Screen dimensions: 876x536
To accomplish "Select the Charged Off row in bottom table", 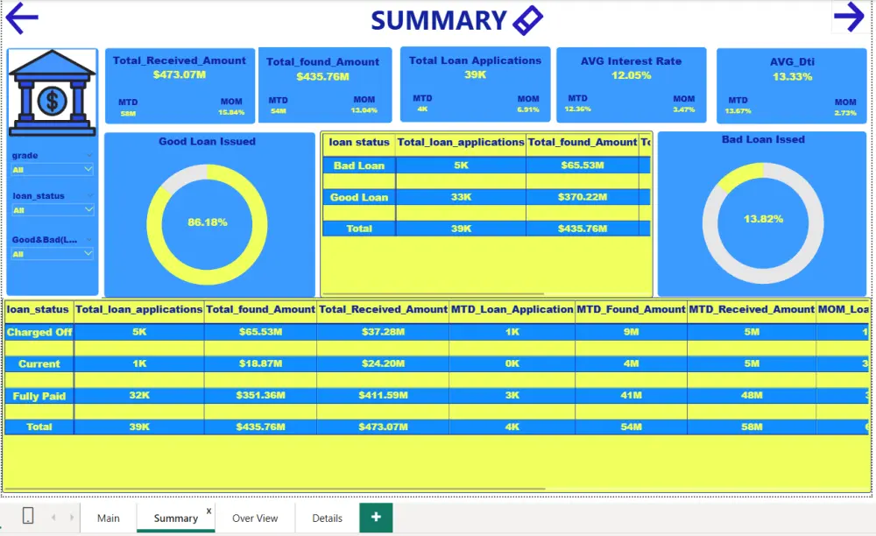I will click(x=39, y=332).
